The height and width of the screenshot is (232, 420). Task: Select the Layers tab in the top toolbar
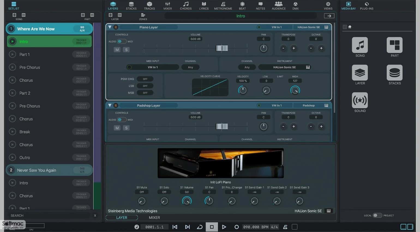click(x=113, y=6)
